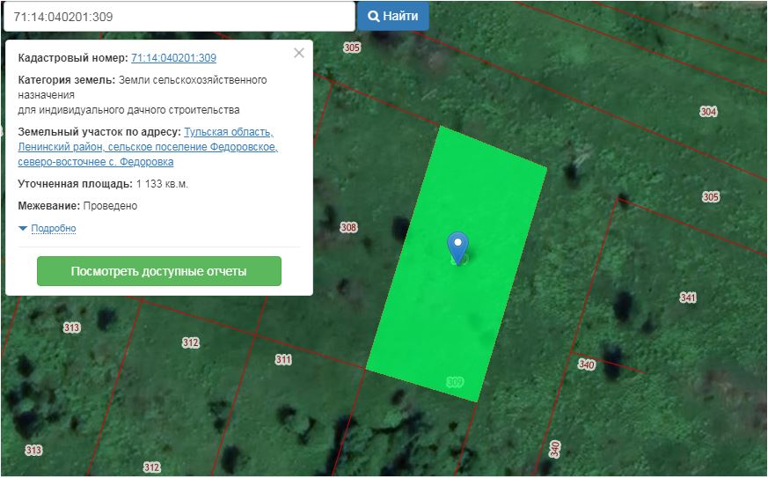Click the Межевание: Проведено status text
Screen dimensions: 768x478
click(77, 206)
